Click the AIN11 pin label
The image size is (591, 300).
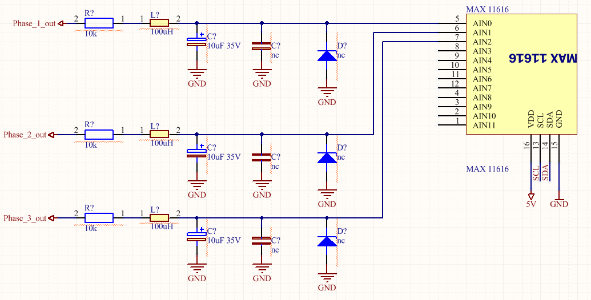484,125
